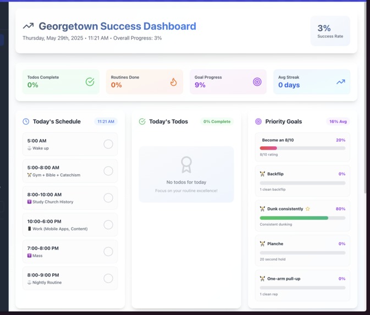Check the 7:00-8:00 PM Mass circle
This screenshot has width=370, height=315.
[x=108, y=252]
